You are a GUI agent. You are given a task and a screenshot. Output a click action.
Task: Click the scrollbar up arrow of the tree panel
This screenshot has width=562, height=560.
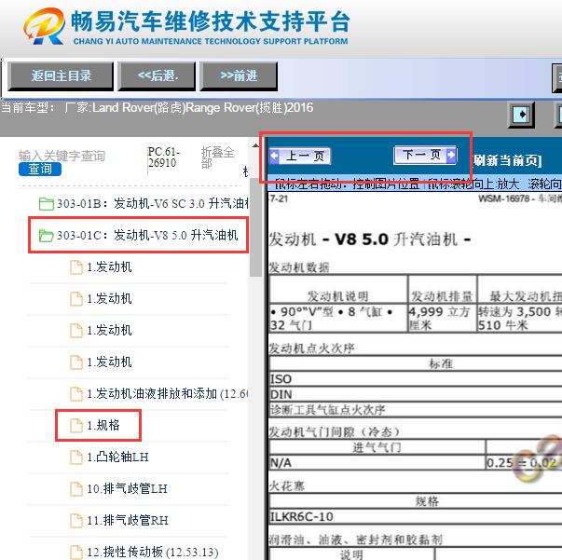255,145
